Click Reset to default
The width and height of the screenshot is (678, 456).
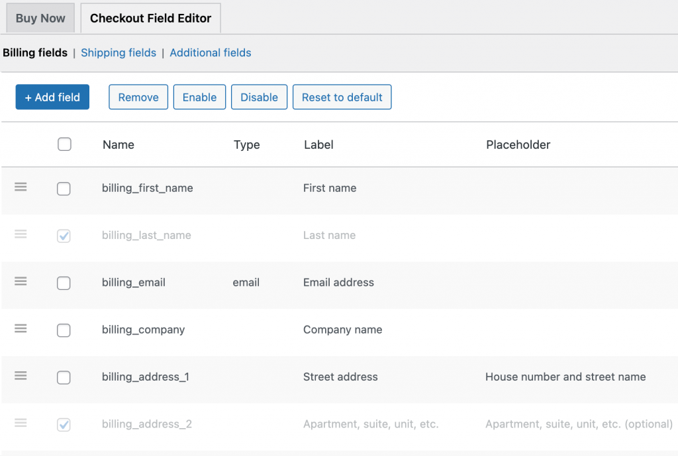[342, 97]
